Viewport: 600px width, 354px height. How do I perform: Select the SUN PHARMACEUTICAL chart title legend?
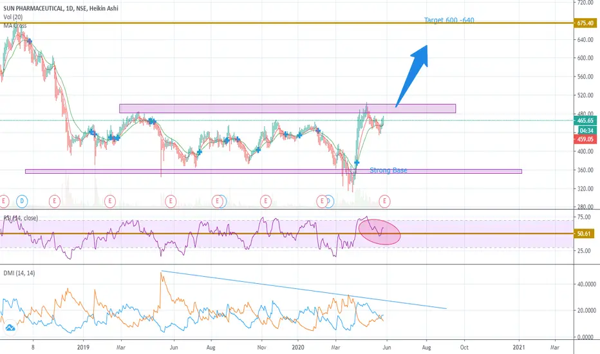[x=61, y=8]
